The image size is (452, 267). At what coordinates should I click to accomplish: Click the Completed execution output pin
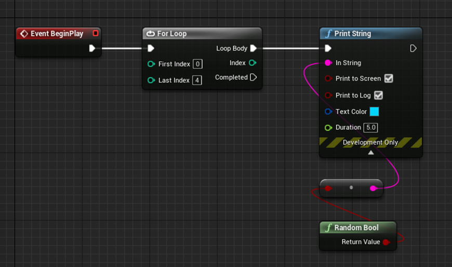pyautogui.click(x=254, y=77)
